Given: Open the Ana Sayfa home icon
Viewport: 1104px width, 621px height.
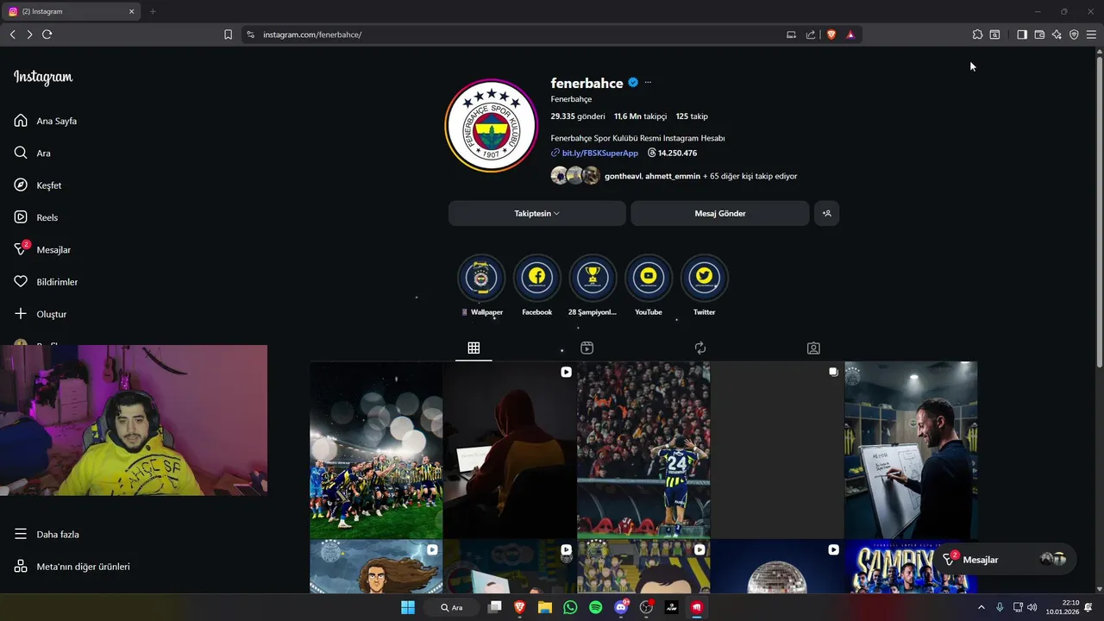Looking at the screenshot, I should (21, 121).
